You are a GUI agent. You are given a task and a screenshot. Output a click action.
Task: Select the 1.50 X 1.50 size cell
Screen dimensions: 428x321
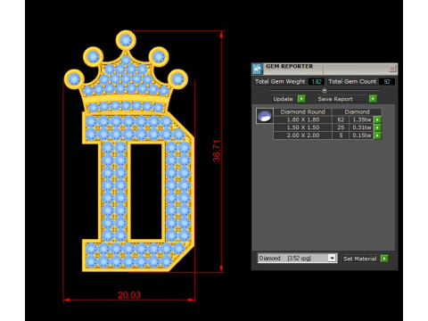coord(303,128)
